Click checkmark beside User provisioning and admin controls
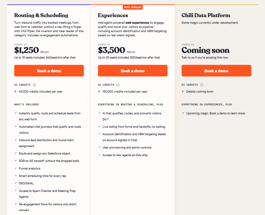 [x=99, y=147]
